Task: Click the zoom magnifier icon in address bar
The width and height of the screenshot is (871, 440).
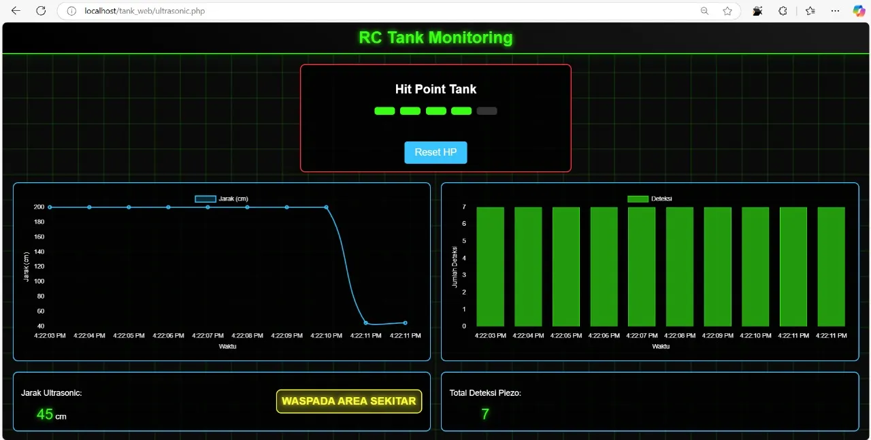Action: (704, 11)
